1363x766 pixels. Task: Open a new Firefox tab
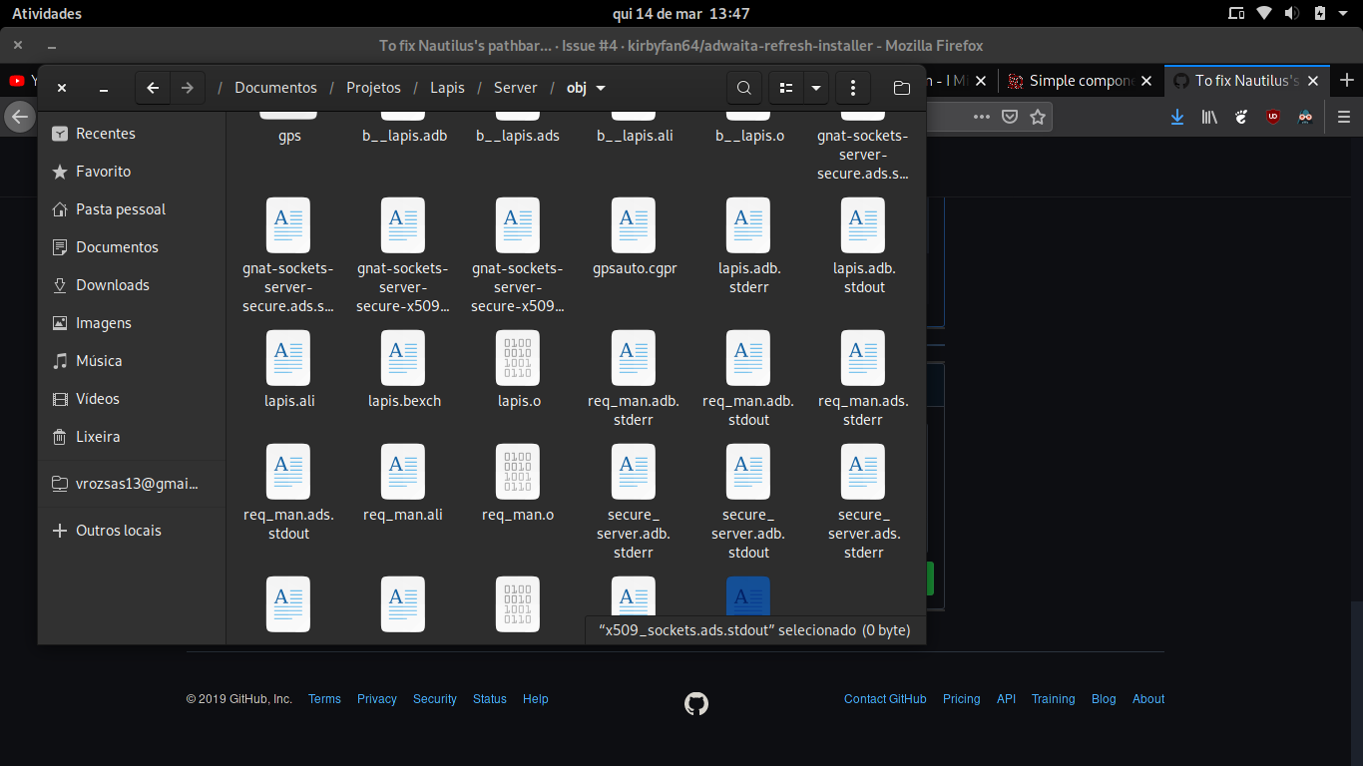point(1346,81)
